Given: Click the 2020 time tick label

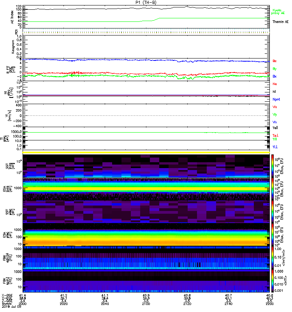Looking at the screenshot, I should [x=64, y=304].
